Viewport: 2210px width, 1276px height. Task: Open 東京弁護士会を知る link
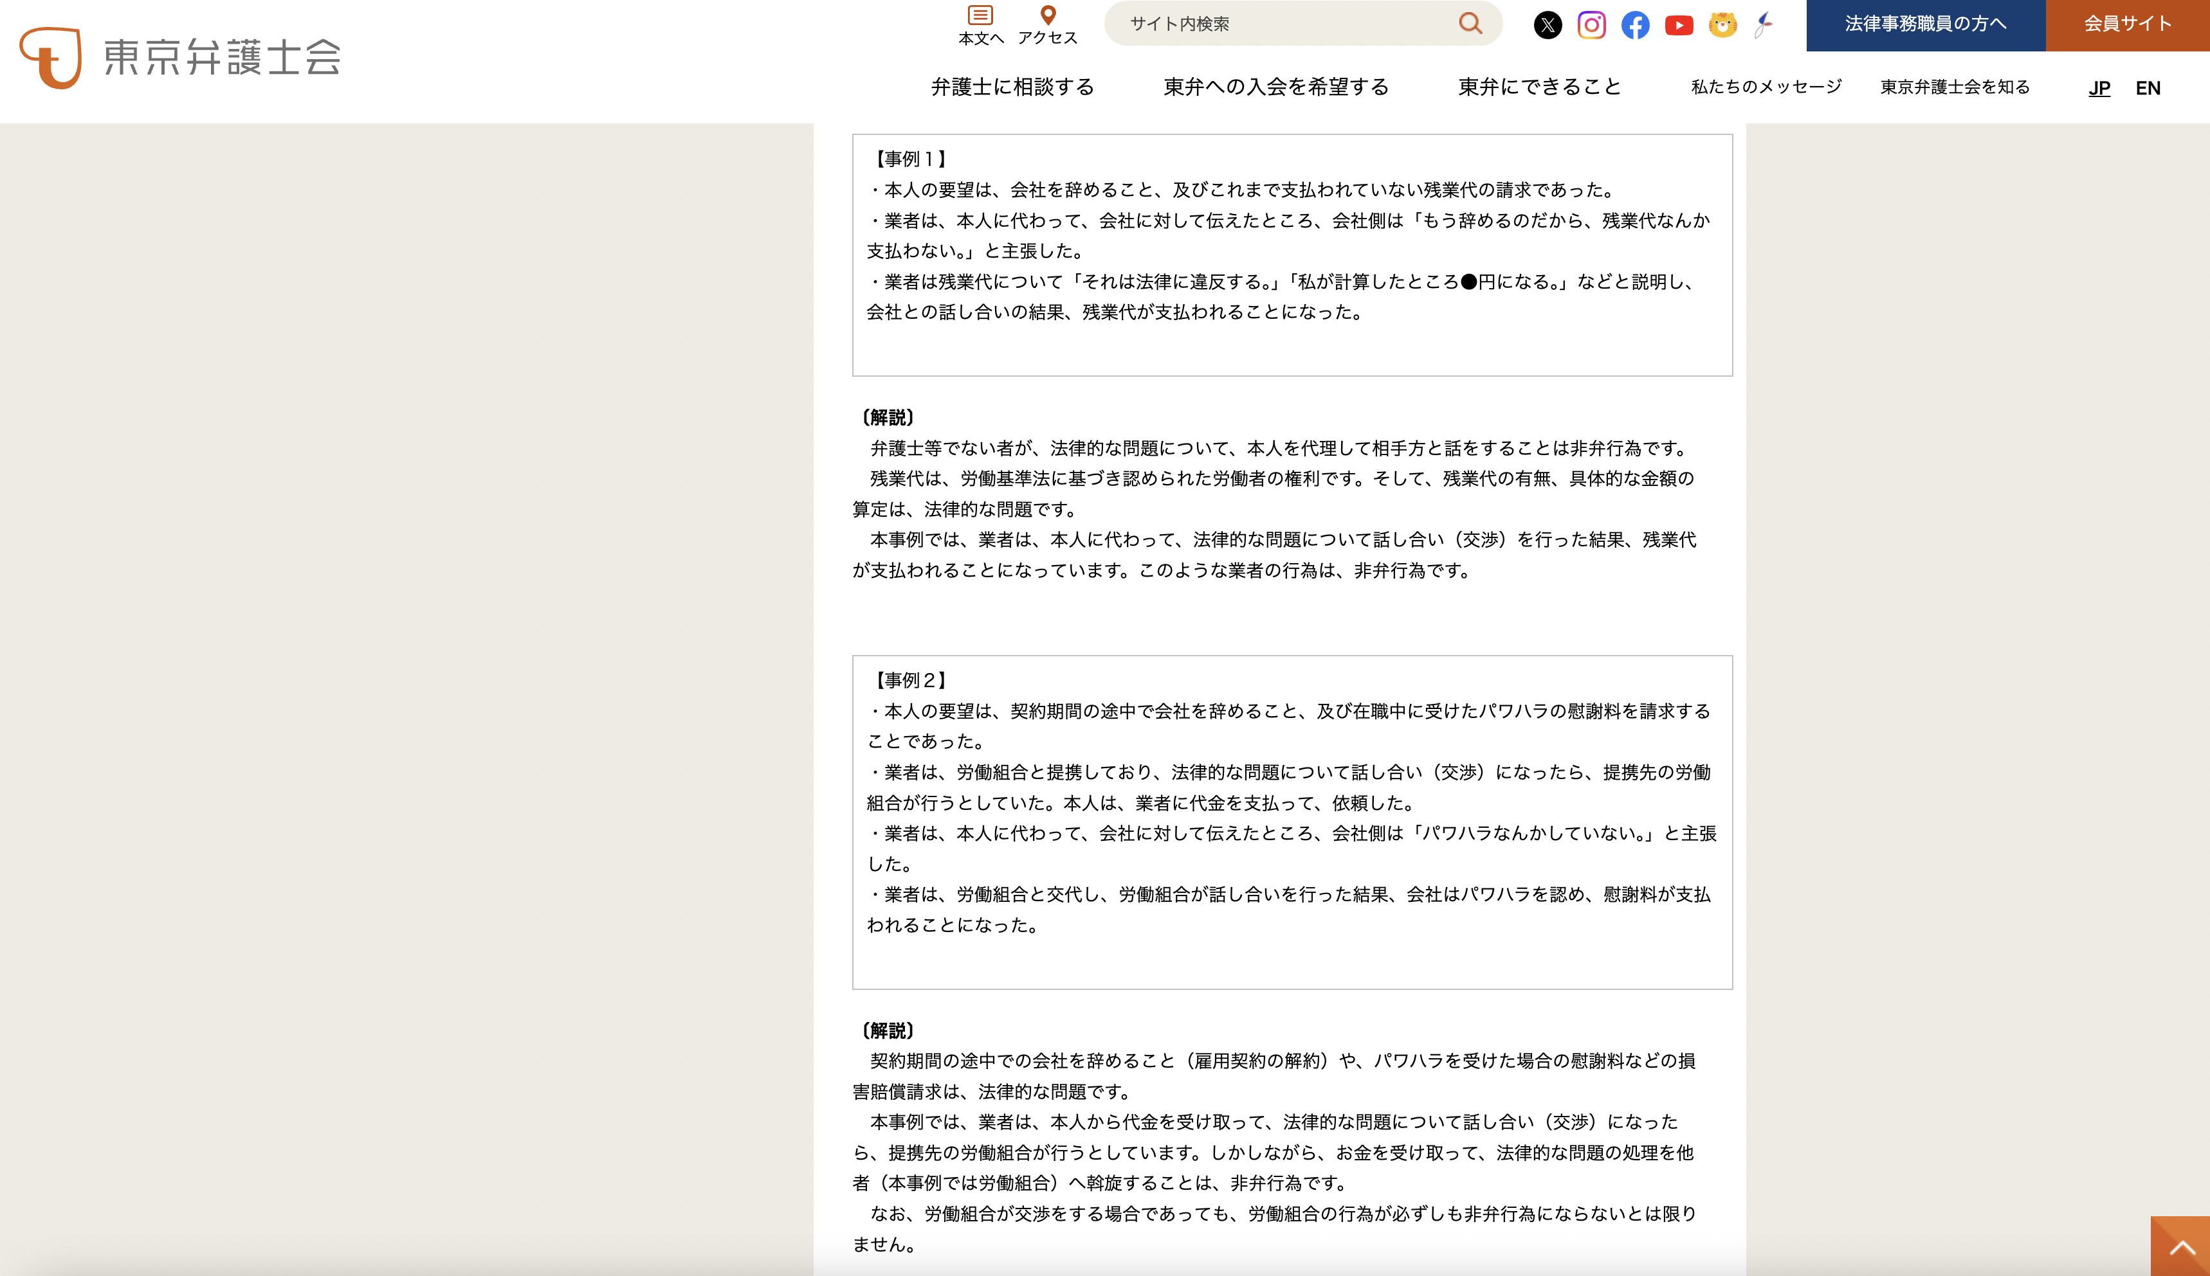[1955, 87]
